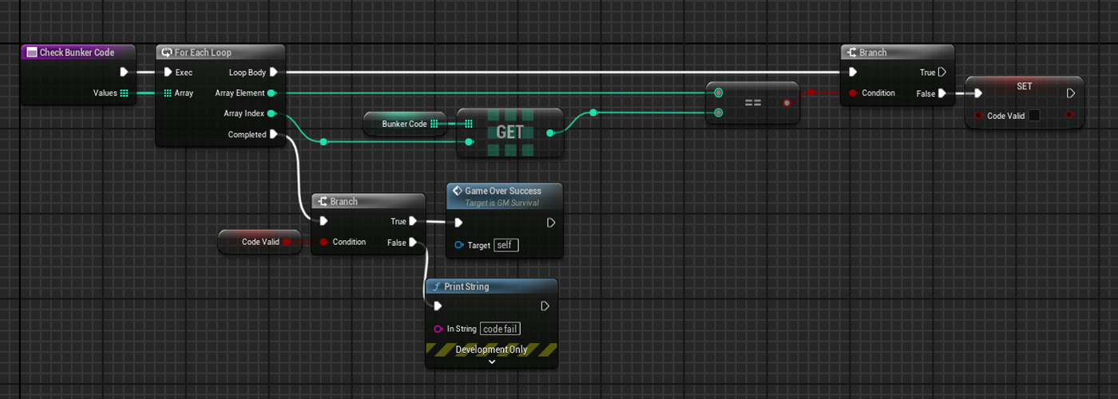Click the Array Index output pin

click(x=272, y=114)
